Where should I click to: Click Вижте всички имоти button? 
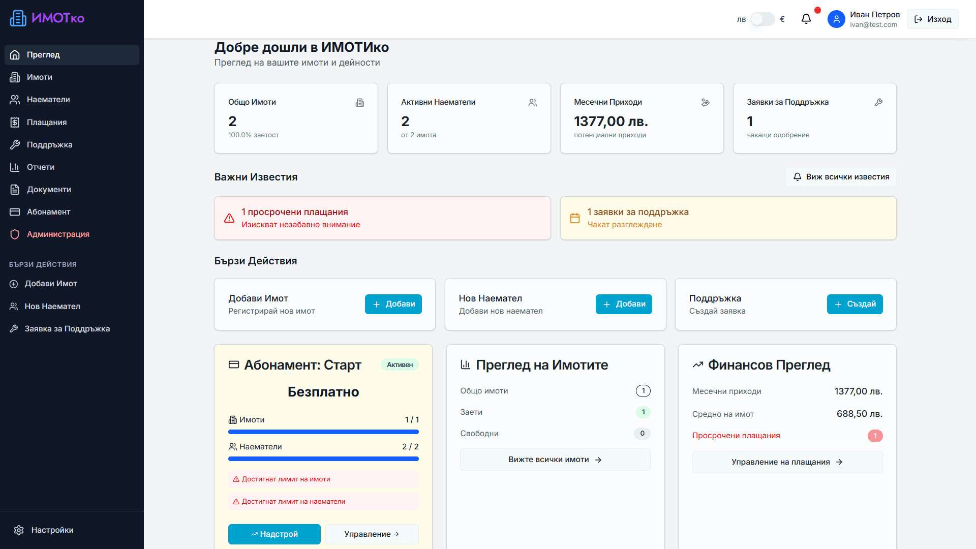[x=555, y=460]
